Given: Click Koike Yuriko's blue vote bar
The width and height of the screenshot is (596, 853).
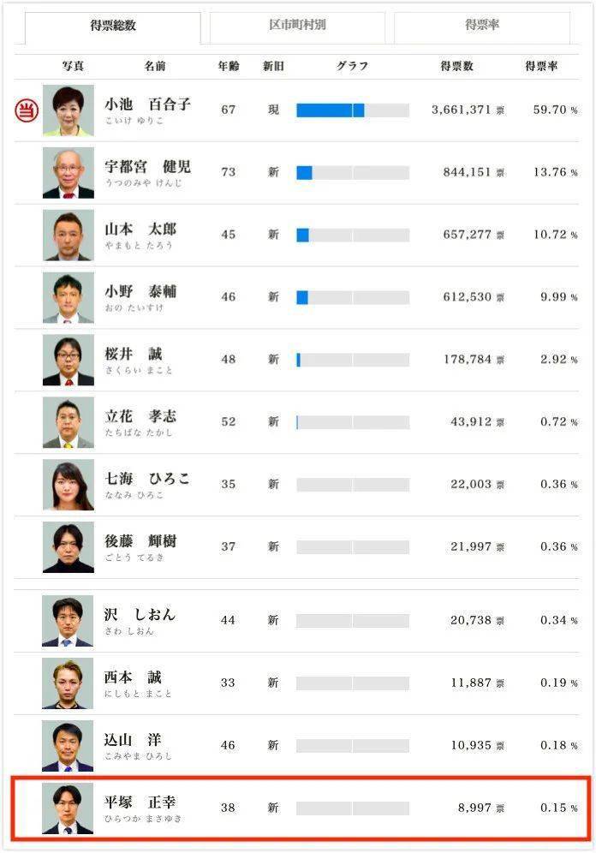Looking at the screenshot, I should tap(330, 110).
